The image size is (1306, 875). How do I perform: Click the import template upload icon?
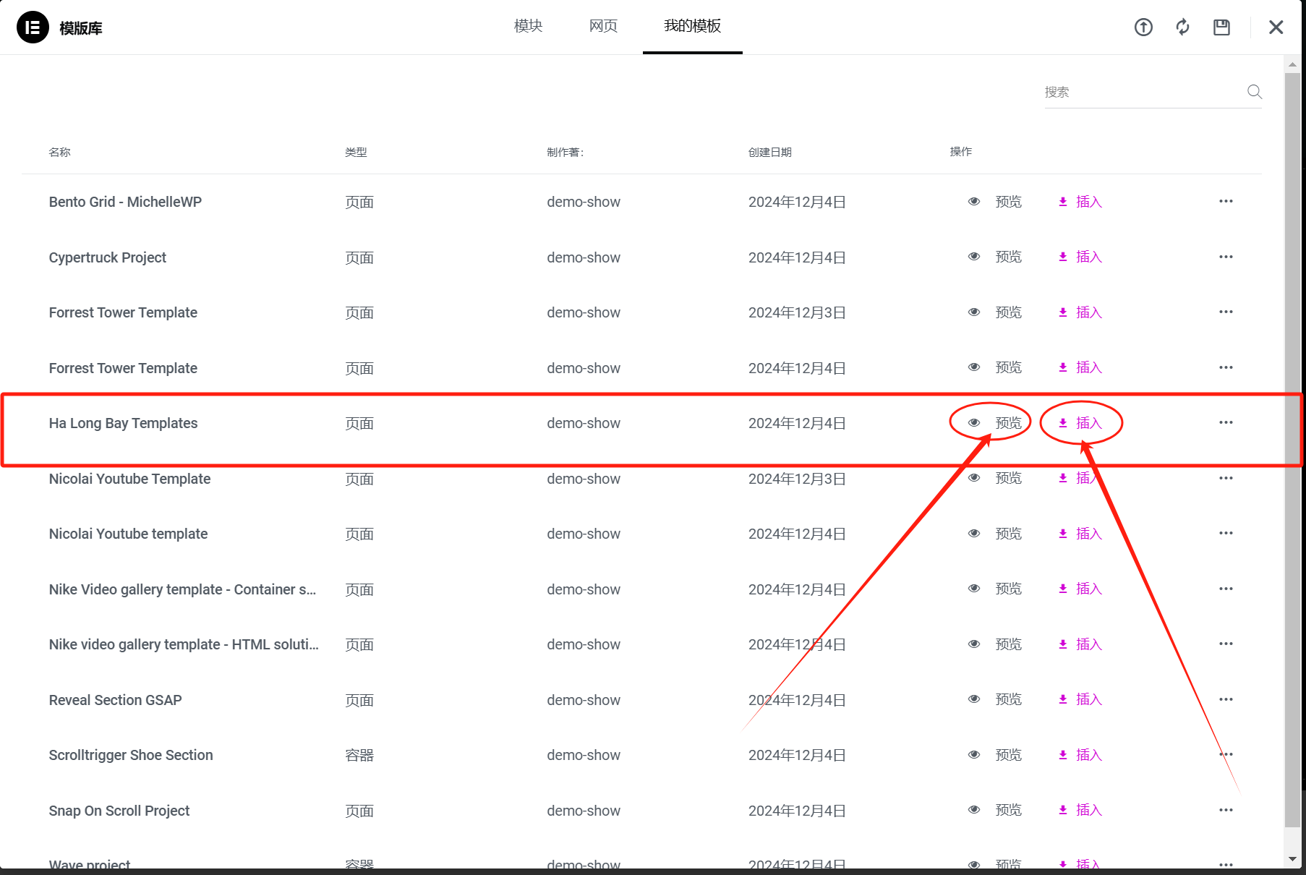point(1143,27)
